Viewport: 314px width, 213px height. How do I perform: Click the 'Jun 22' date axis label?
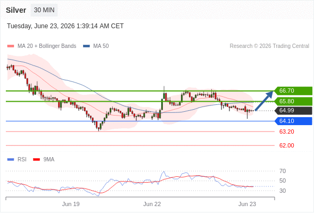click(152, 204)
